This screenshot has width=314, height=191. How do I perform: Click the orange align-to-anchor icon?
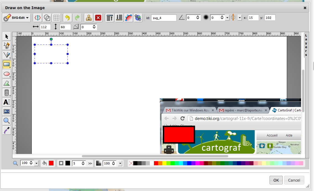pos(233,17)
